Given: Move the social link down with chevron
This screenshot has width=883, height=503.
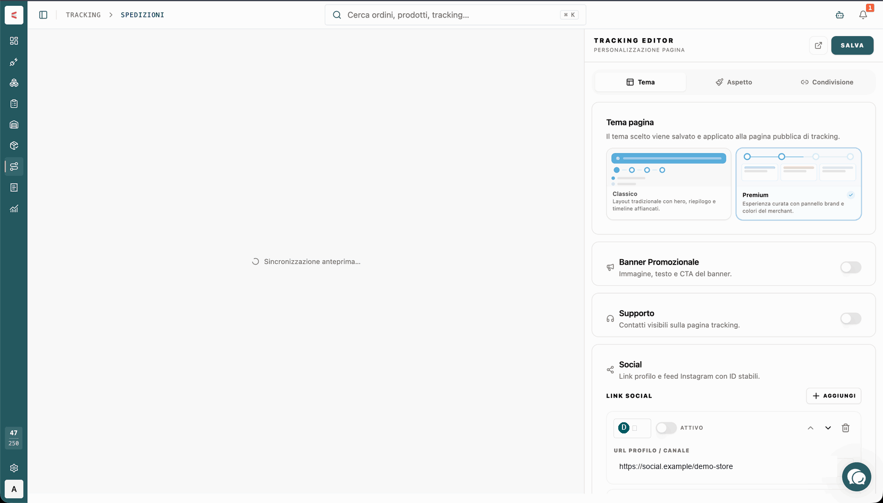Looking at the screenshot, I should [828, 428].
